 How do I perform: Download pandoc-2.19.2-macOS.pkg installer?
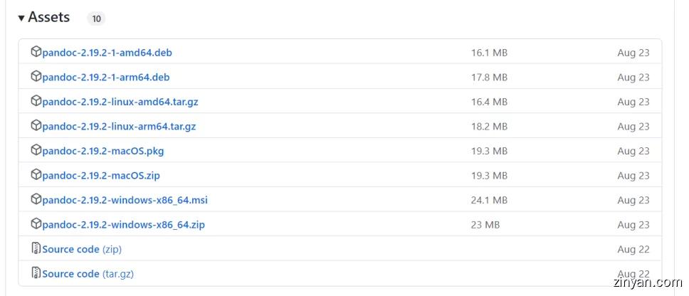tap(102, 151)
